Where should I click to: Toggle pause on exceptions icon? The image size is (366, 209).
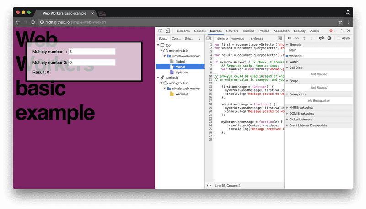tap(329, 38)
